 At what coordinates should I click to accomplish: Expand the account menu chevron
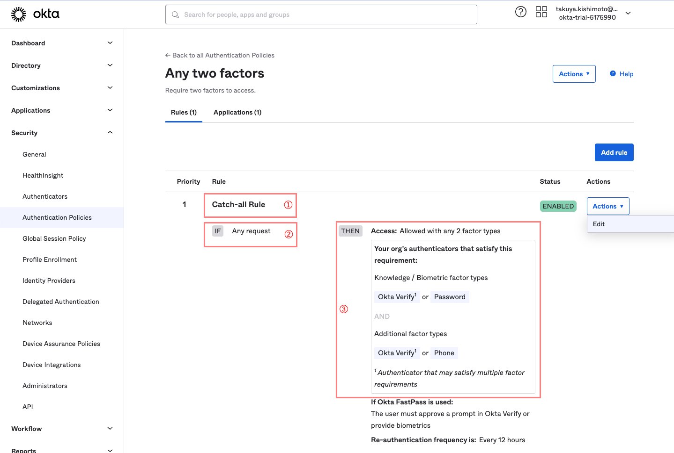[628, 14]
